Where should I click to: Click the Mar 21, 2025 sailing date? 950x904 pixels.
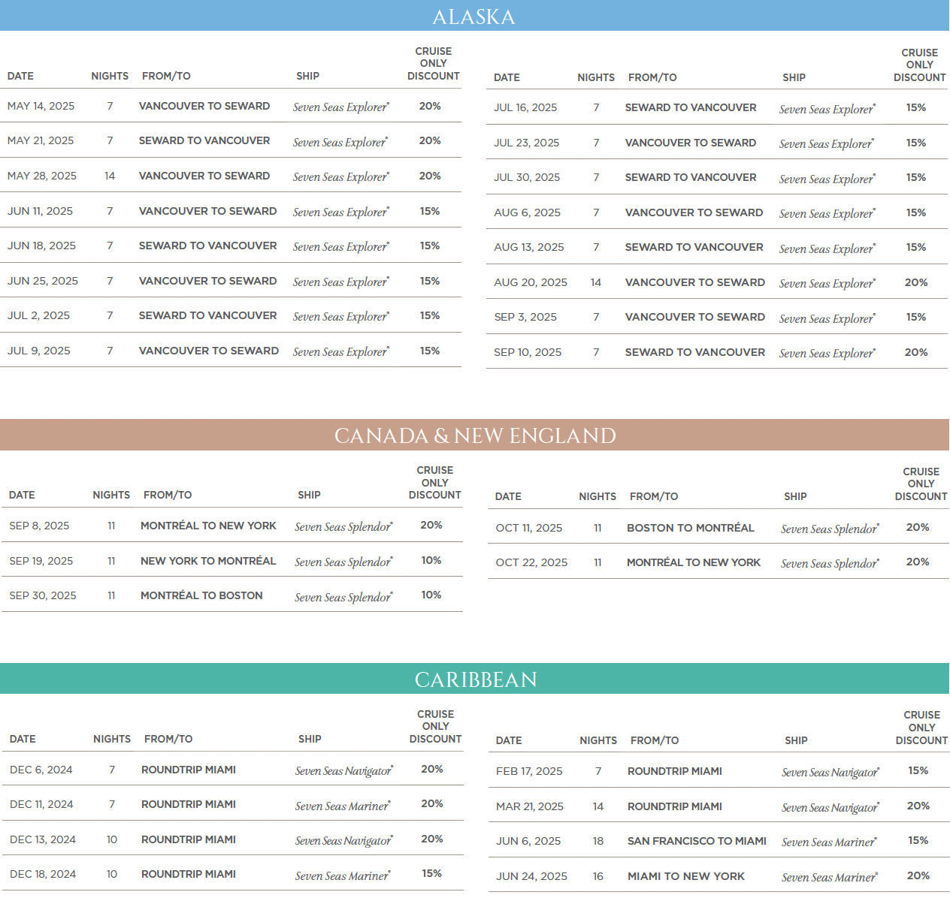530,806
